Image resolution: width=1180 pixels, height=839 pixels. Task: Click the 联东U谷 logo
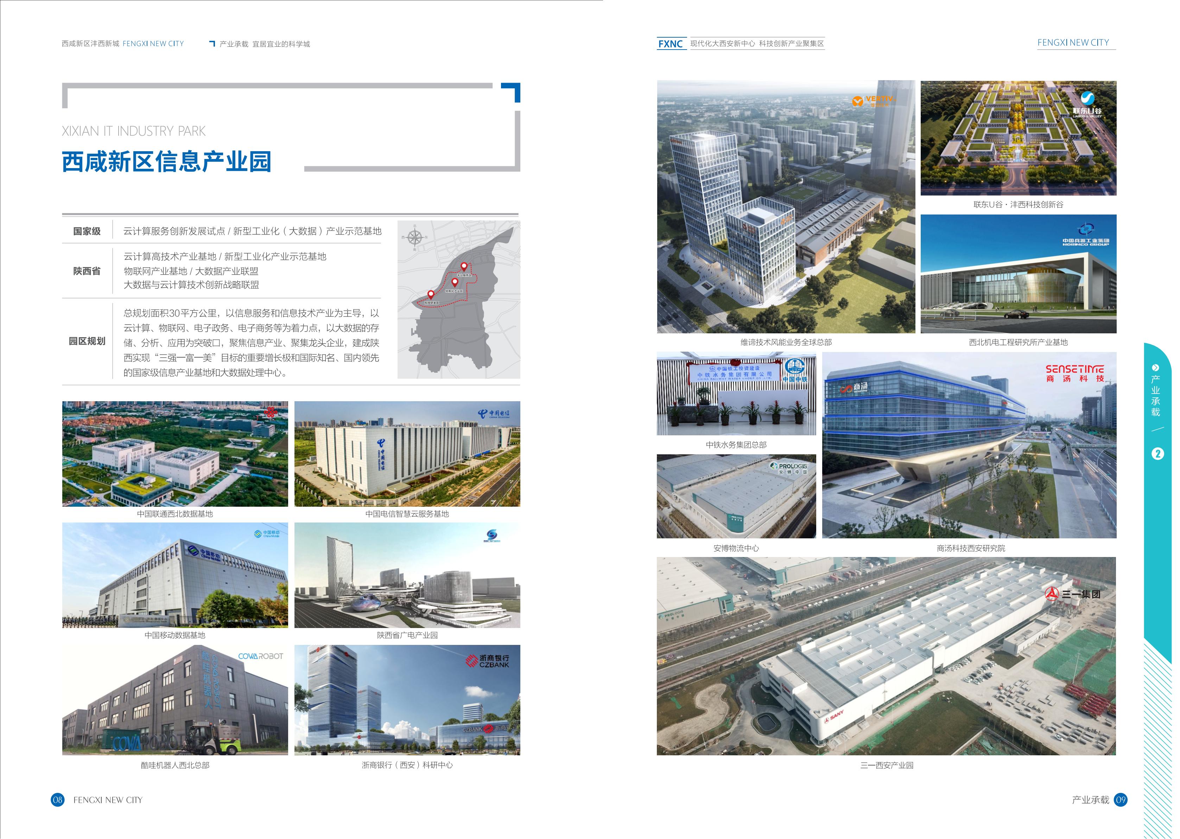[x=1087, y=105]
